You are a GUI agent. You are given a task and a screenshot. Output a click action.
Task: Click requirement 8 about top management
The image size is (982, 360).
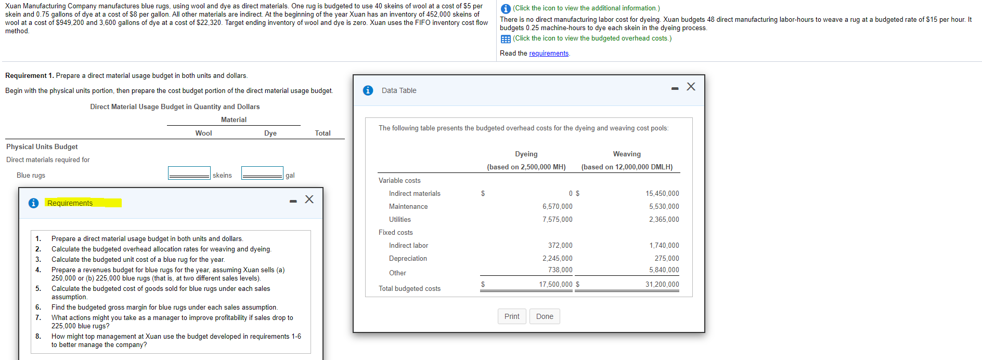click(x=176, y=341)
